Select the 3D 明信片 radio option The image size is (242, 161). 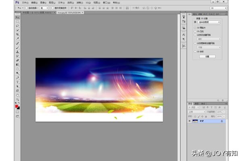195,28
